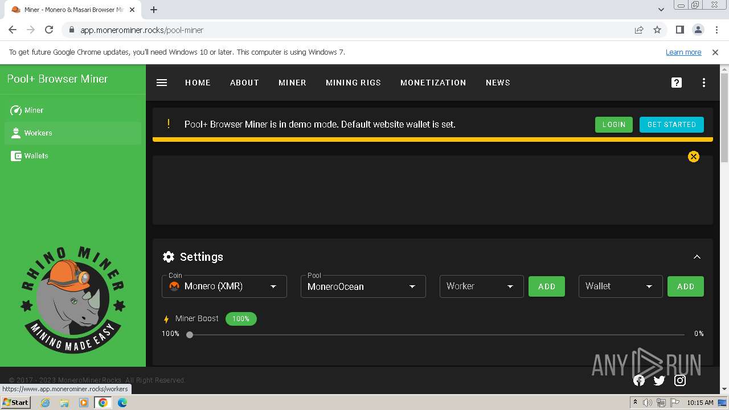Open the Wallet dropdown

(620, 286)
